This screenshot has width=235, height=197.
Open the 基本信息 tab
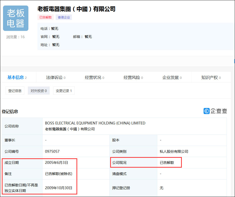[x=17, y=77]
